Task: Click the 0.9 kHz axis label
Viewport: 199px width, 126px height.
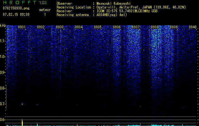Action: tap(2, 72)
